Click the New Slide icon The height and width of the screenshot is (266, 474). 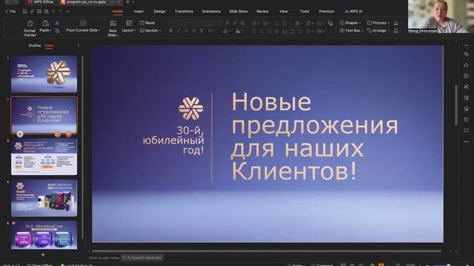[x=113, y=23]
